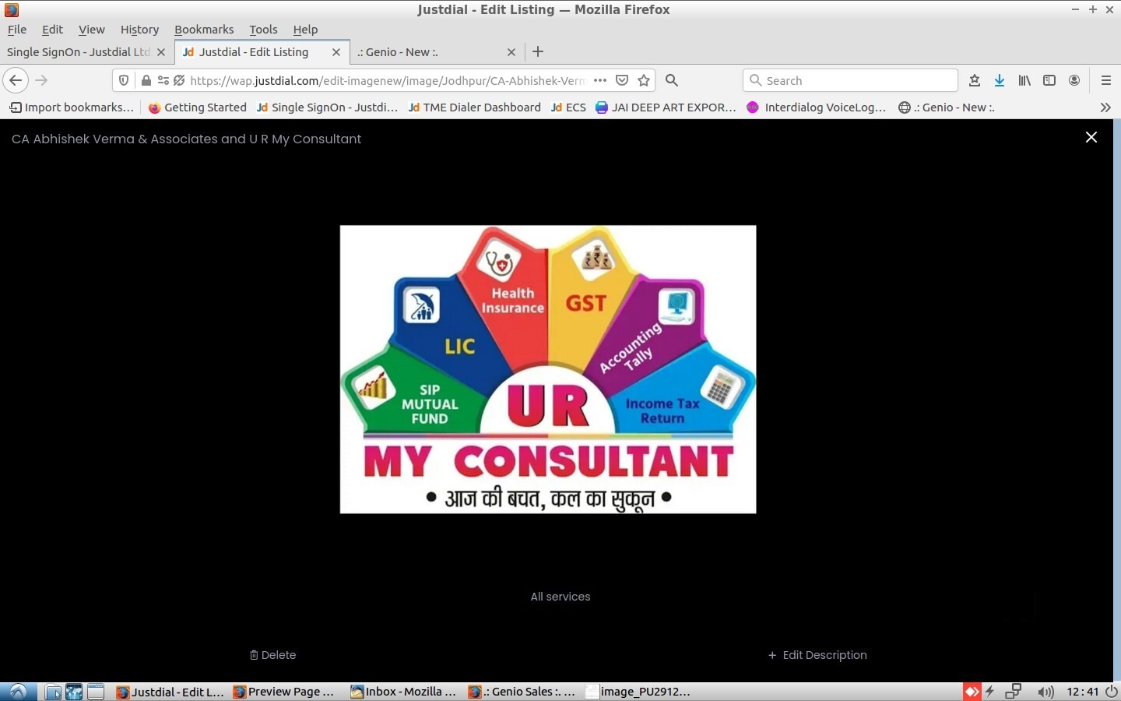Open a new tab with plus button

[538, 52]
